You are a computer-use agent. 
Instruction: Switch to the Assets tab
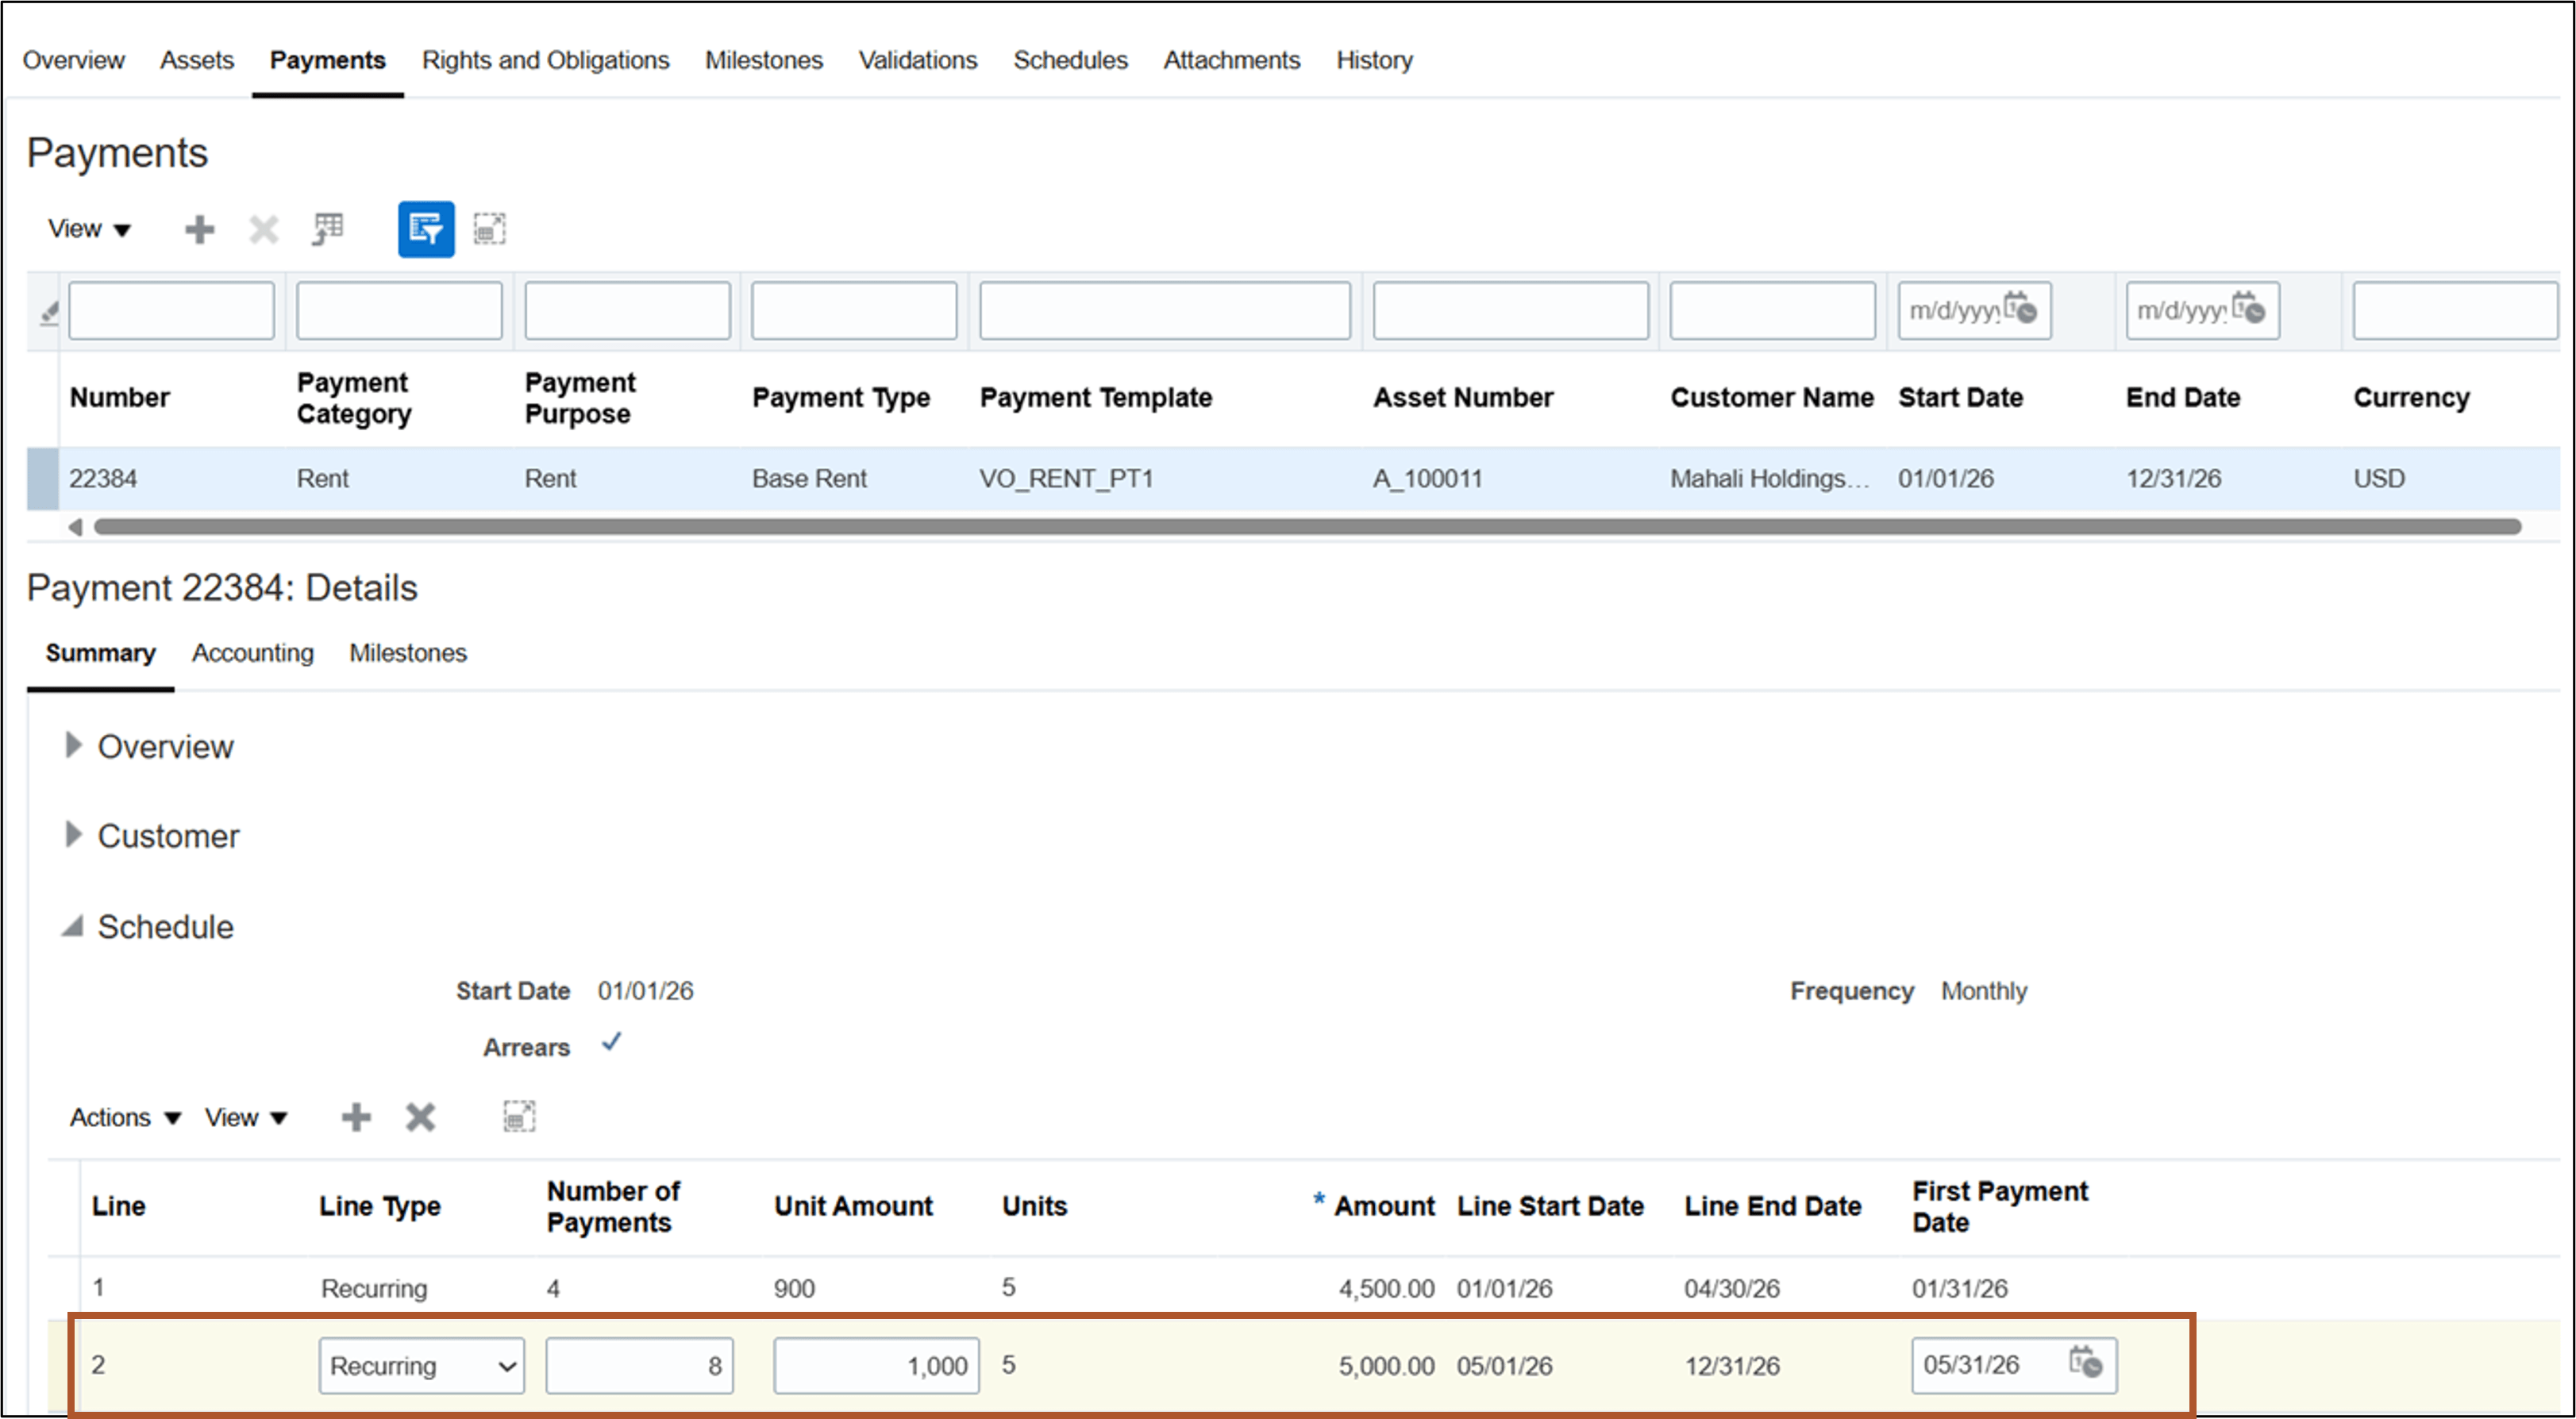coord(197,60)
